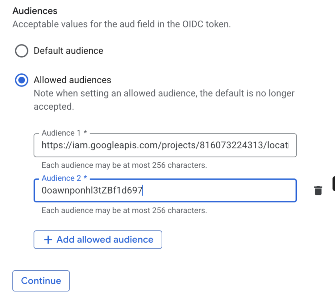The width and height of the screenshot is (335, 297).
Task: Click Add allowed audience
Action: click(98, 239)
